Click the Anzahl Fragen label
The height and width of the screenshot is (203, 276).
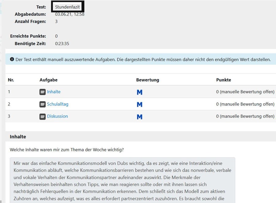click(30, 21)
